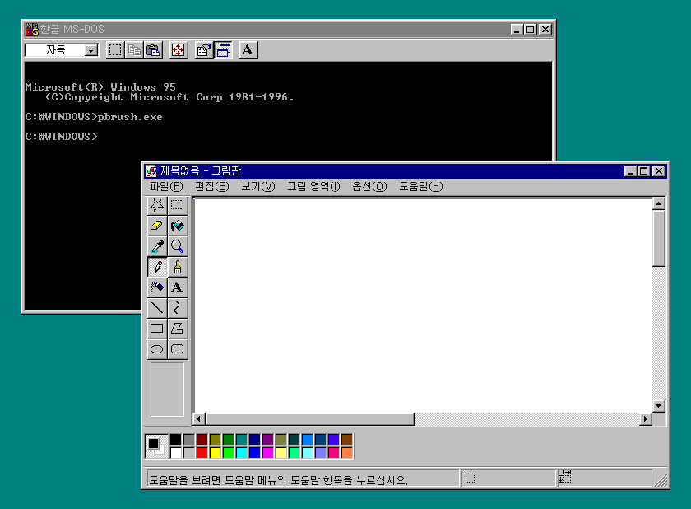The width and height of the screenshot is (691, 509).
Task: Open the 도움말(H) menu
Action: (x=421, y=187)
